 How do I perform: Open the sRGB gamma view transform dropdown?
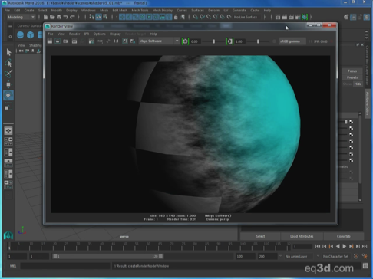(x=292, y=41)
